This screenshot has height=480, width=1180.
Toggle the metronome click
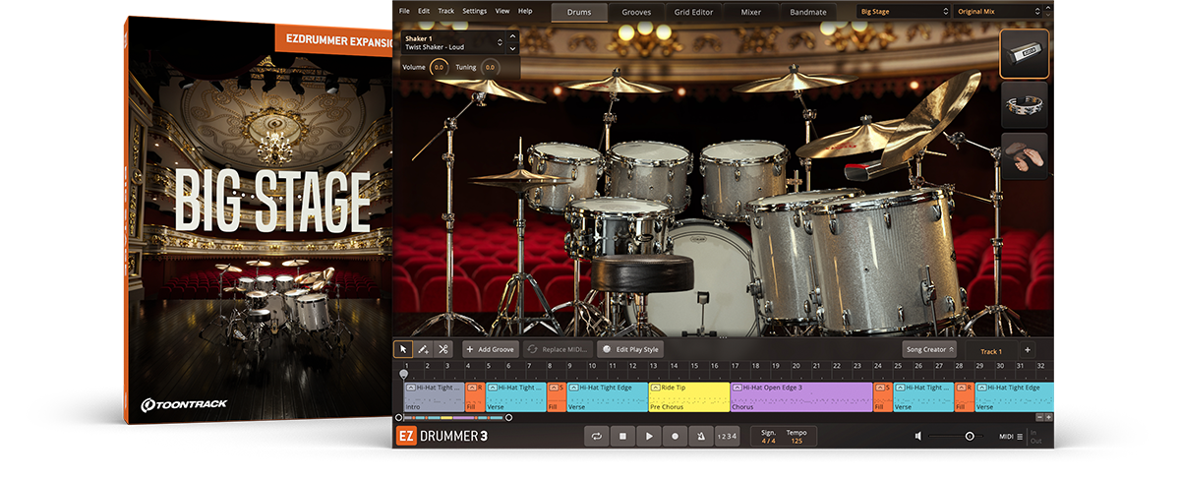coord(700,436)
